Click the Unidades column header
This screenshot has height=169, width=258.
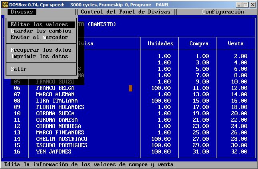[161, 44]
